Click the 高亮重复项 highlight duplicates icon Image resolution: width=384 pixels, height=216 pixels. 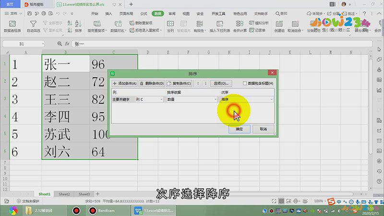tap(97, 24)
